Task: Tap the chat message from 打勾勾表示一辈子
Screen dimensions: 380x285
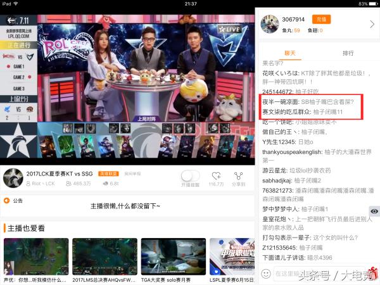Action: pos(310,237)
